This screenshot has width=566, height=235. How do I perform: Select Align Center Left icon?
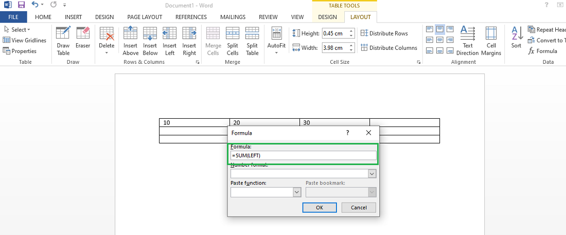pos(430,40)
